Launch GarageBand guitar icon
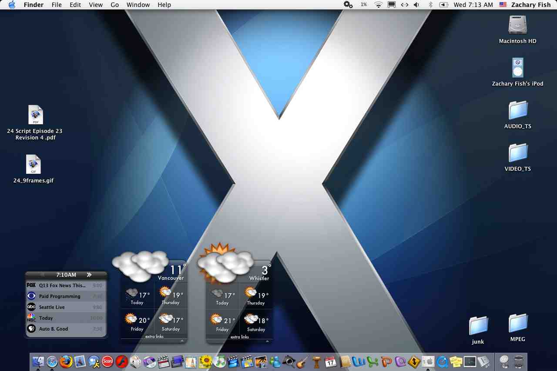The height and width of the screenshot is (371, 557). (x=302, y=361)
